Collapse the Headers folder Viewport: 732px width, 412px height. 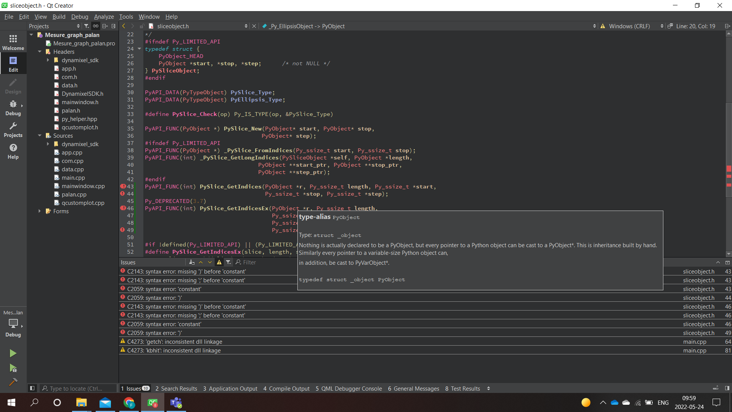pyautogui.click(x=40, y=51)
